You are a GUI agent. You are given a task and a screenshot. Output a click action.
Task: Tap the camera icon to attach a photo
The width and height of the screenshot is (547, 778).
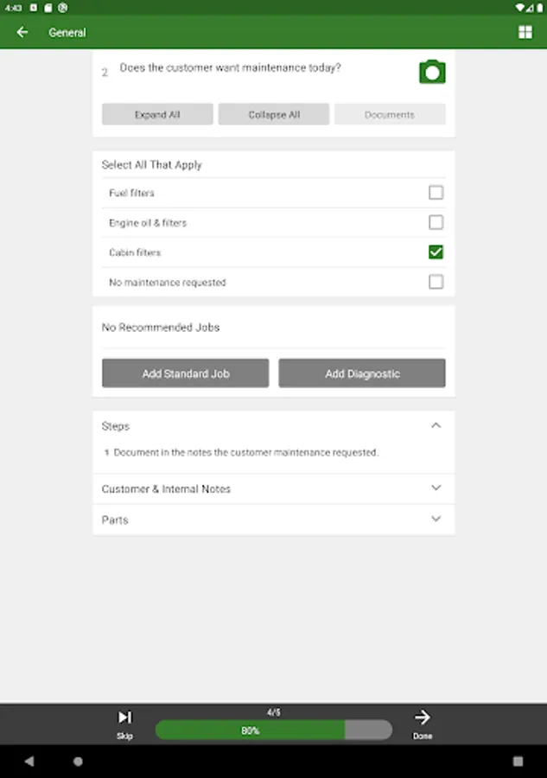coord(432,73)
